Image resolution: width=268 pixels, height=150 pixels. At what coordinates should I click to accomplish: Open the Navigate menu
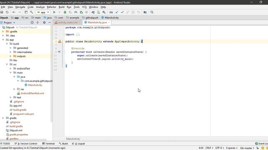click(20, 7)
